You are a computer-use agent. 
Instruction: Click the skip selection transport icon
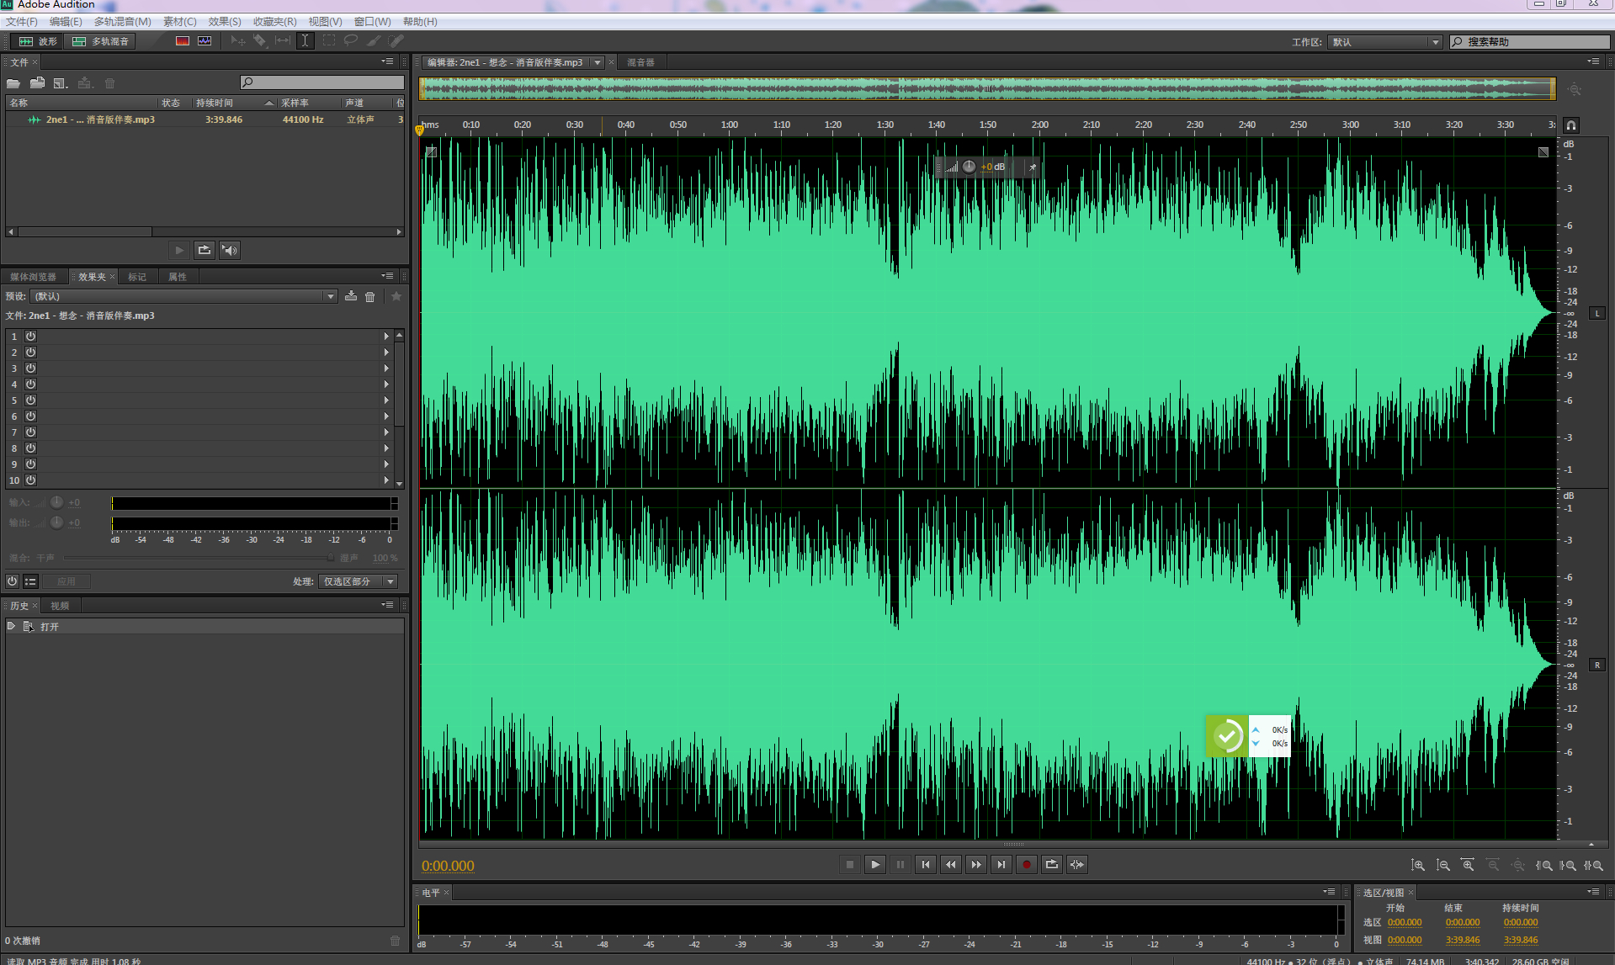(x=1076, y=864)
